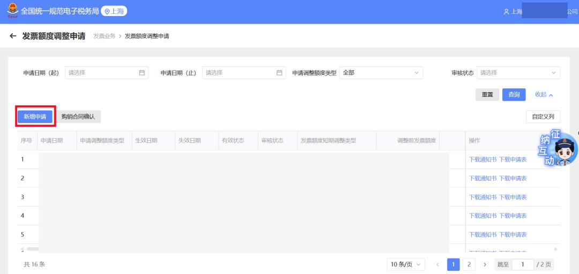
Task: Click the 查询 button
Action: coord(514,95)
